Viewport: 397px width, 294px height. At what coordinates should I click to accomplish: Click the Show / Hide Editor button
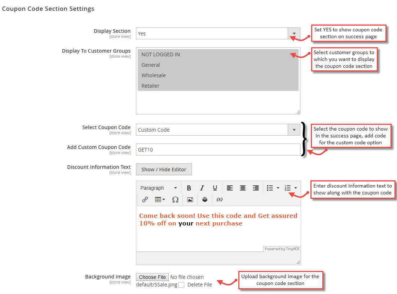click(x=164, y=170)
